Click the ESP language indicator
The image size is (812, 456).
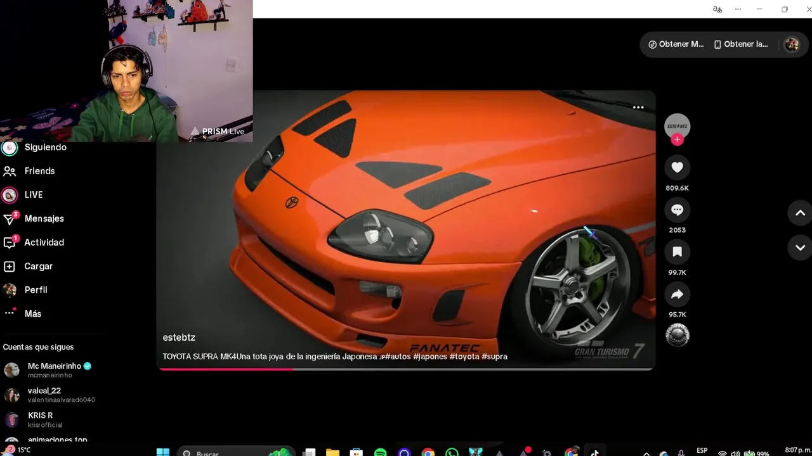[x=702, y=451]
